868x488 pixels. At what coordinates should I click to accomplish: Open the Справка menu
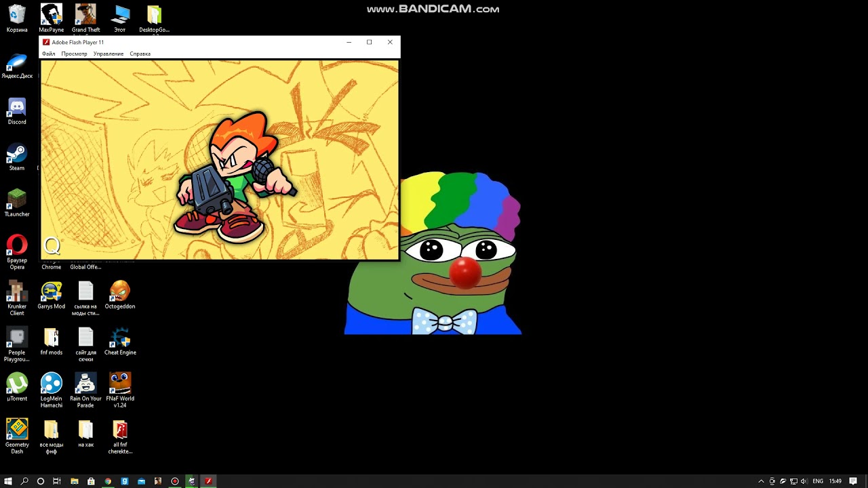tap(140, 54)
